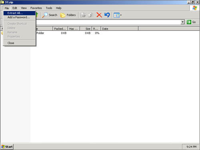Click the red X Delete icon
This screenshot has width=200, height=150.
(x=99, y=15)
